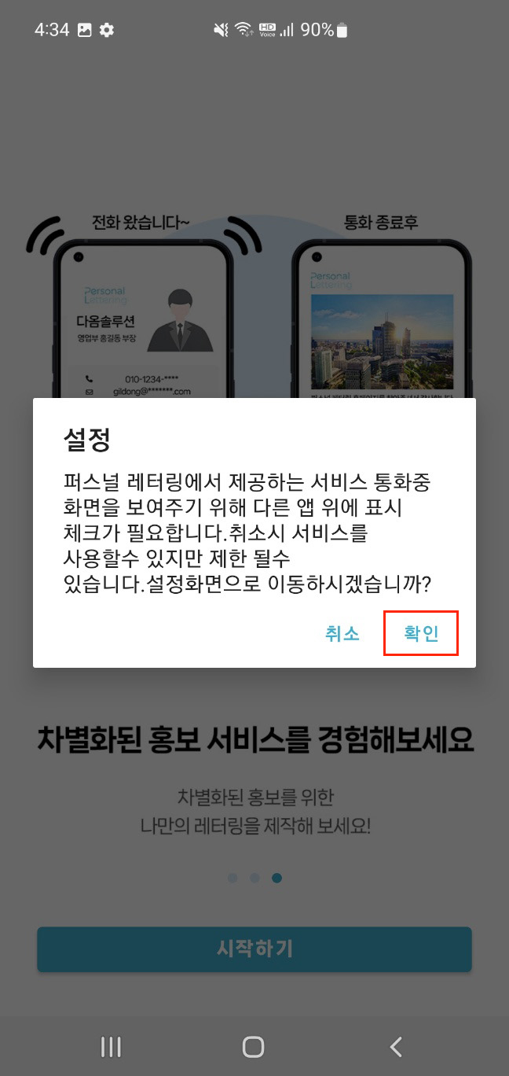Viewport: 509px width, 1076px height.
Task: Tap the 확인 button in dialog
Action: 421,633
